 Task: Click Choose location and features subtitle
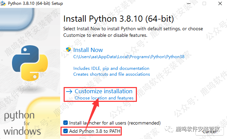[104, 98]
